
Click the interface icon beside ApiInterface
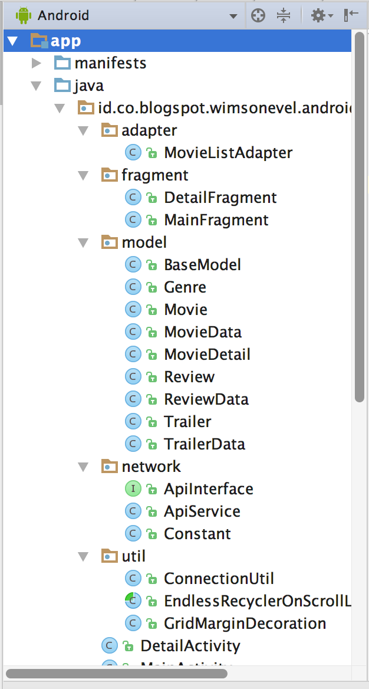click(x=132, y=488)
